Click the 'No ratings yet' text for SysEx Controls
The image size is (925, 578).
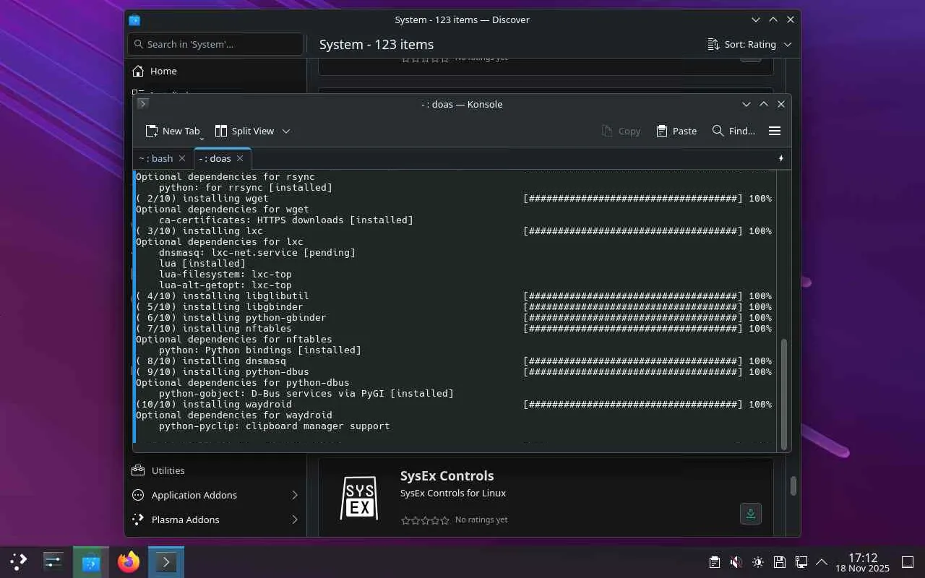(481, 519)
